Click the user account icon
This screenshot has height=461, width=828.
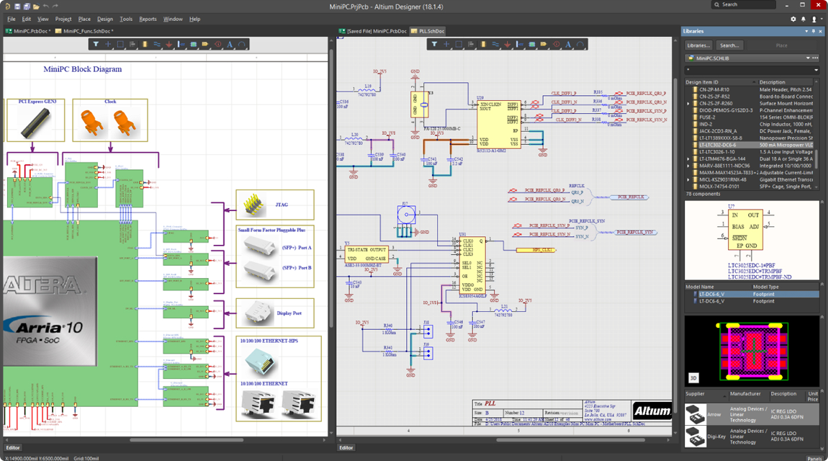[814, 19]
